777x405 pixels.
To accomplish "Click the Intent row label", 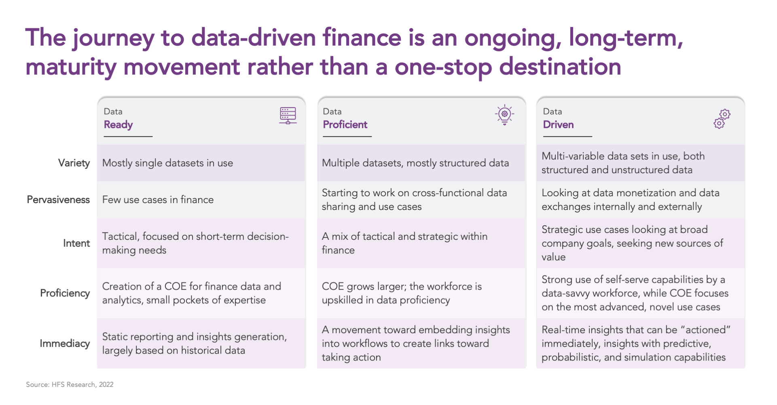I will click(x=76, y=243).
